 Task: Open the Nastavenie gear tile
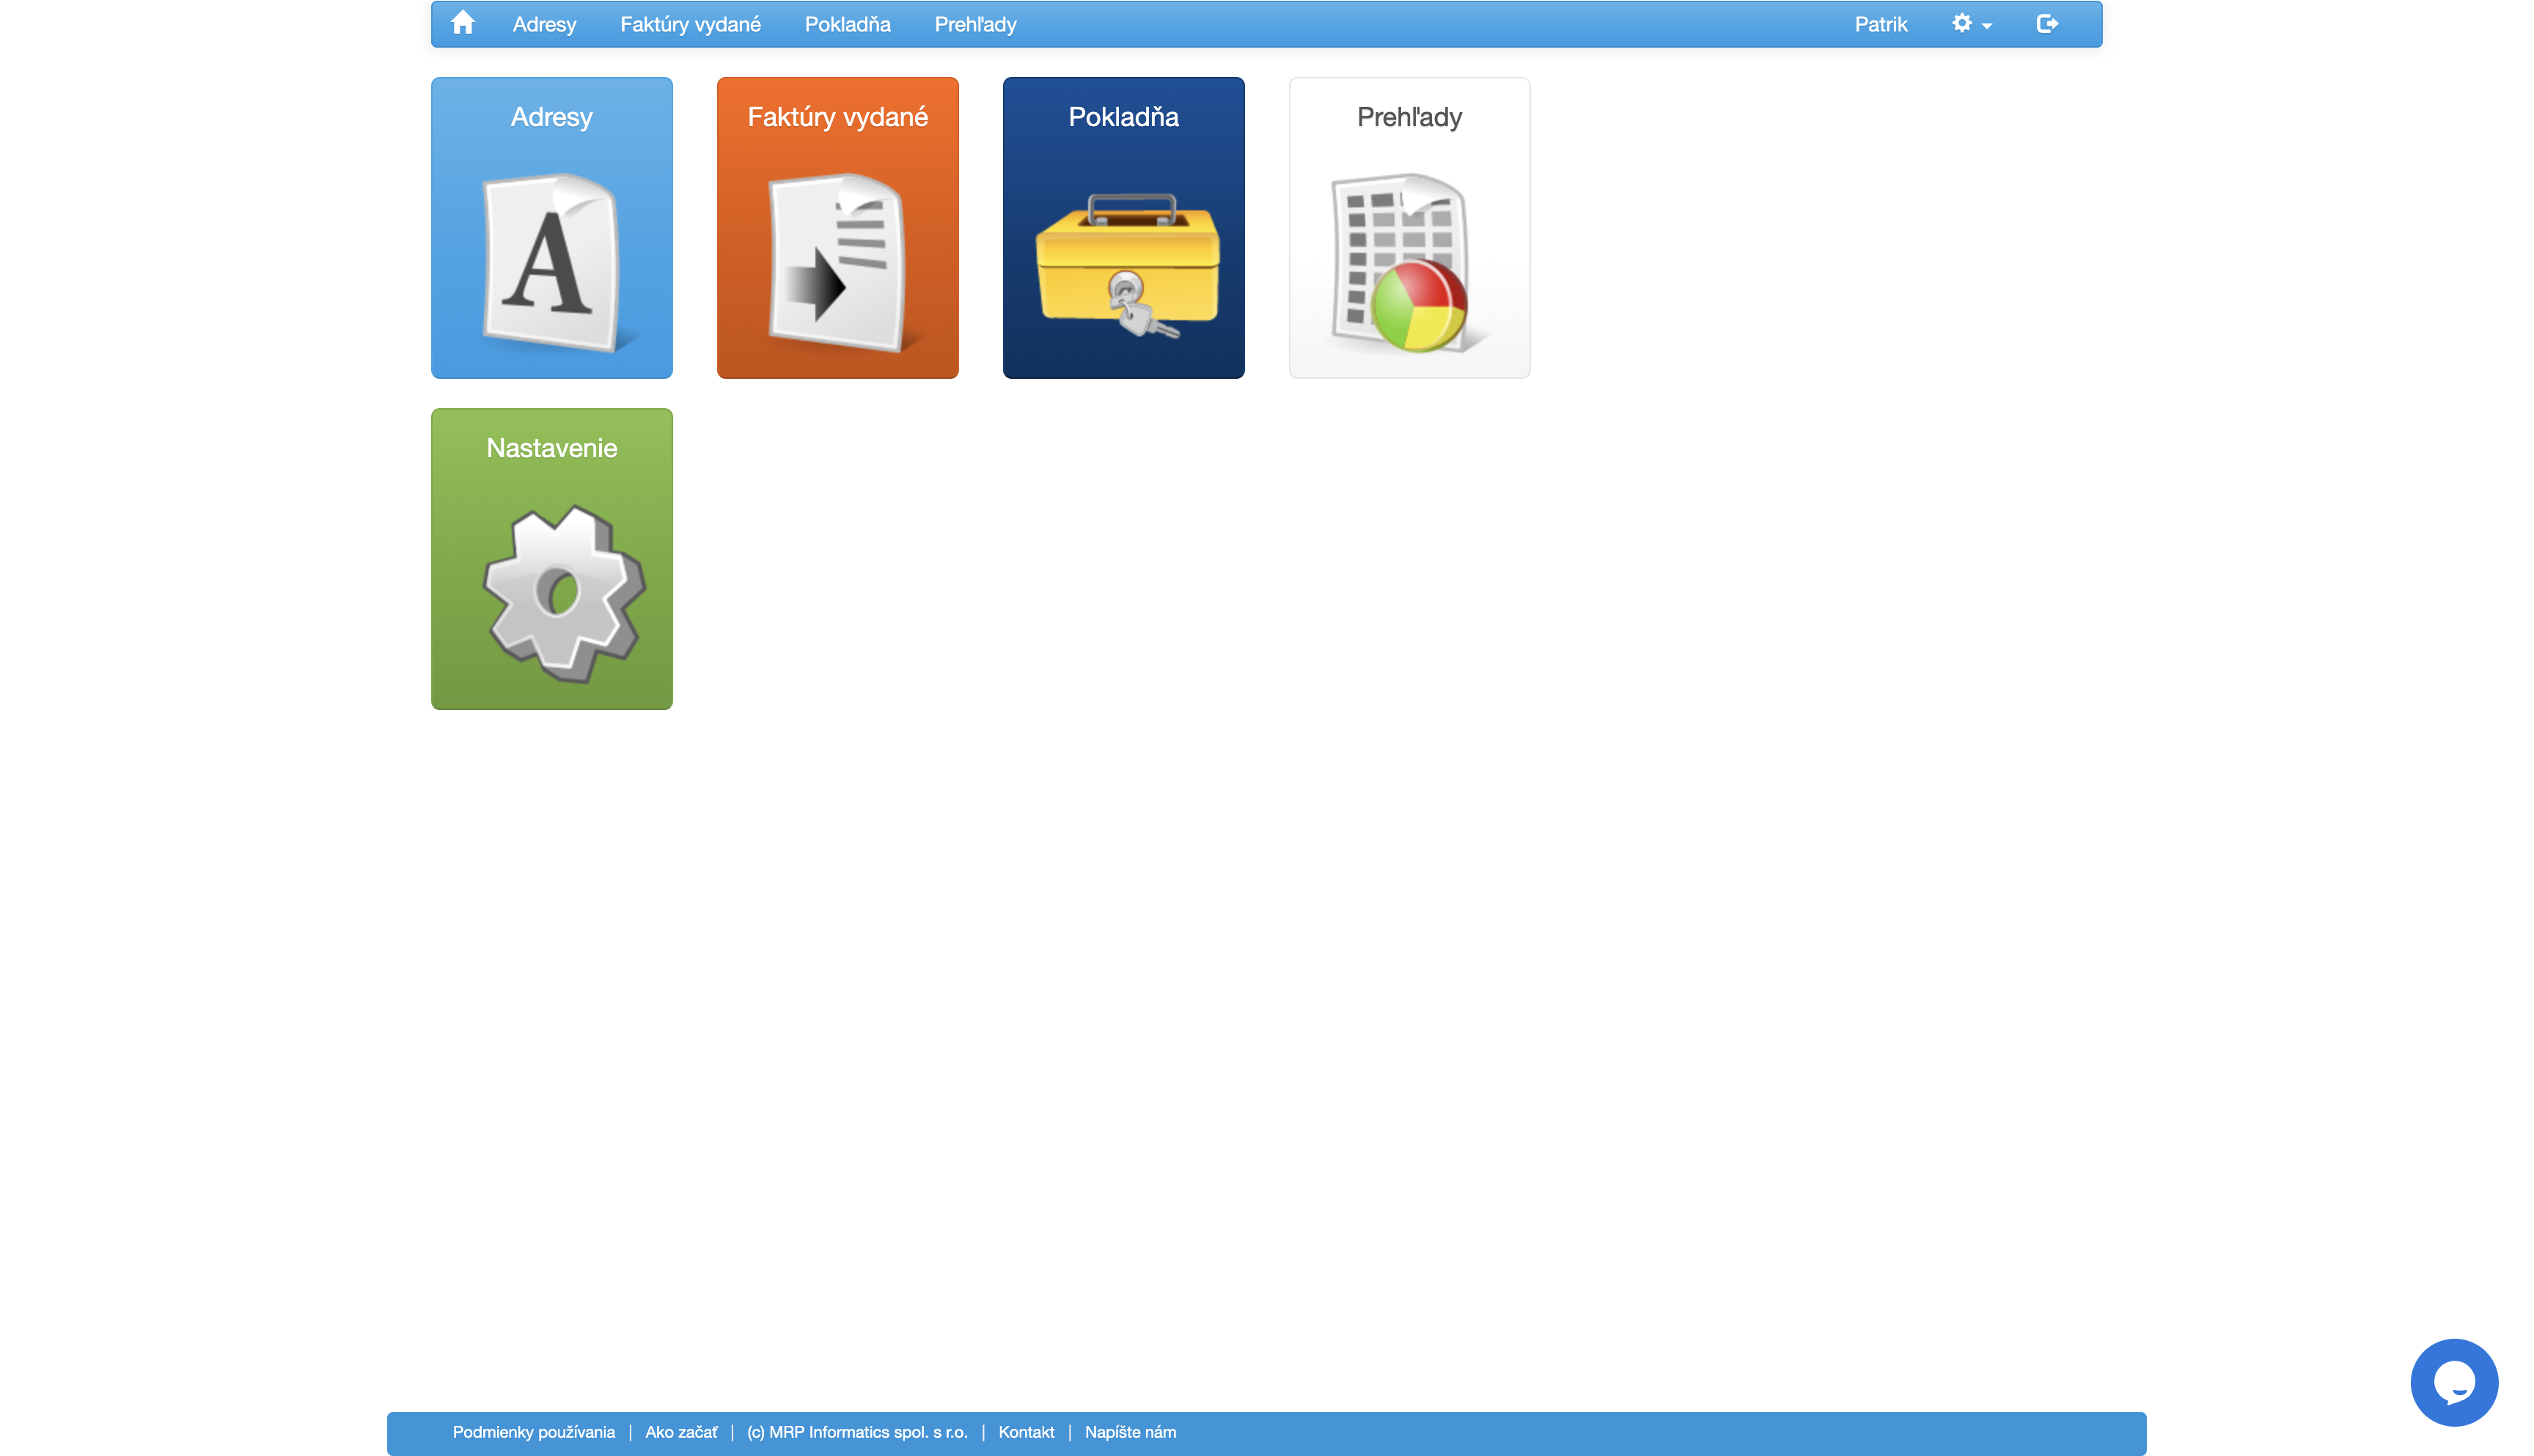pyautogui.click(x=551, y=558)
